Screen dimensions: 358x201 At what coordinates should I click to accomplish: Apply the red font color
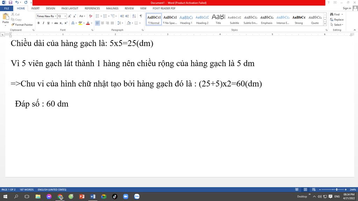click(88, 23)
